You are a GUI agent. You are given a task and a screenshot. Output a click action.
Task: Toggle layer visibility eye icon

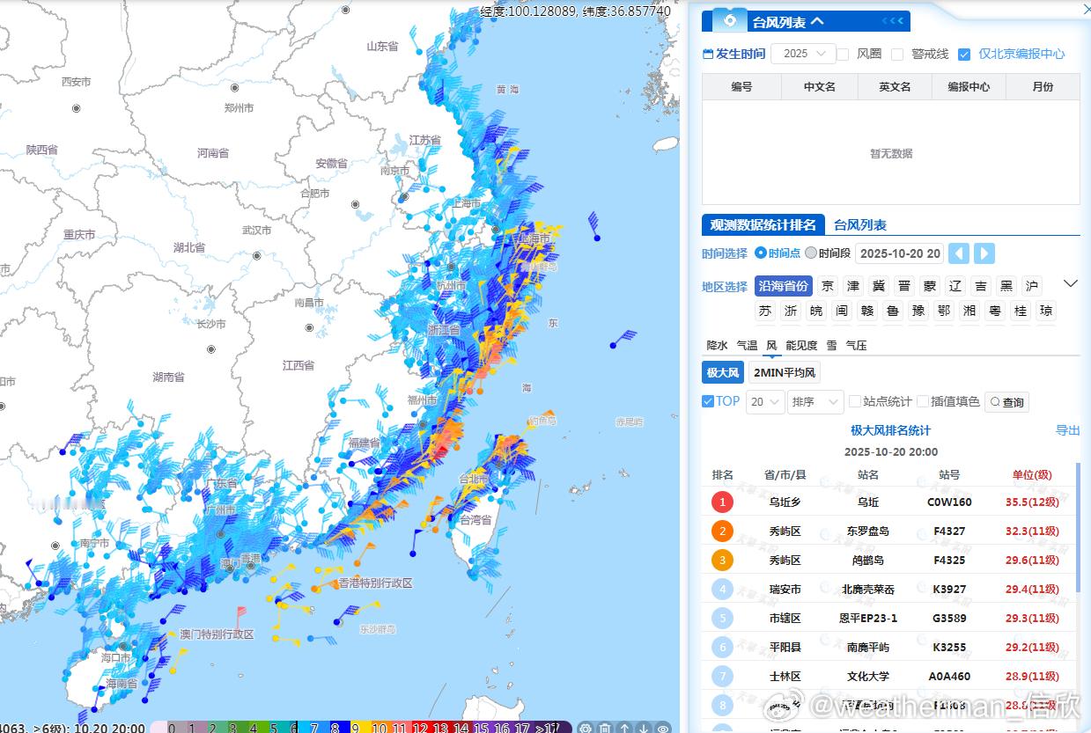click(663, 728)
